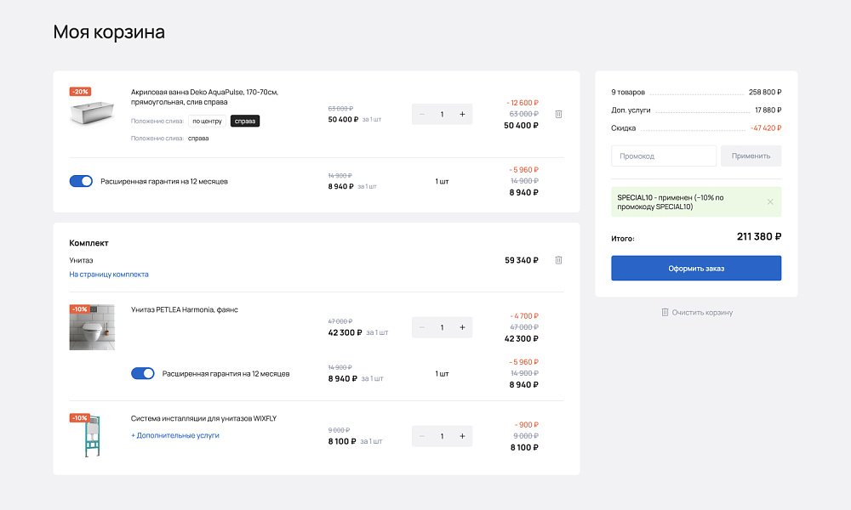Open «На страницу комплекта» link
Viewport: 851px width, 510px height.
(109, 275)
